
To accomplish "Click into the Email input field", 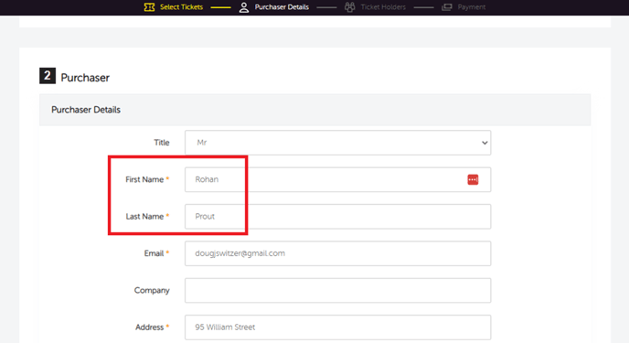I will point(337,253).
